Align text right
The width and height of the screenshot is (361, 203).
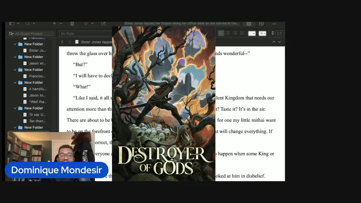point(235,33)
